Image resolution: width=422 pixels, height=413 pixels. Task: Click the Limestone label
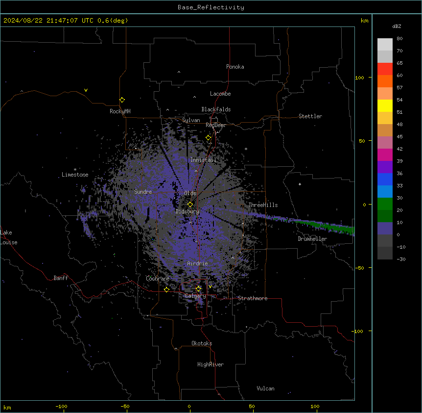tap(75, 175)
